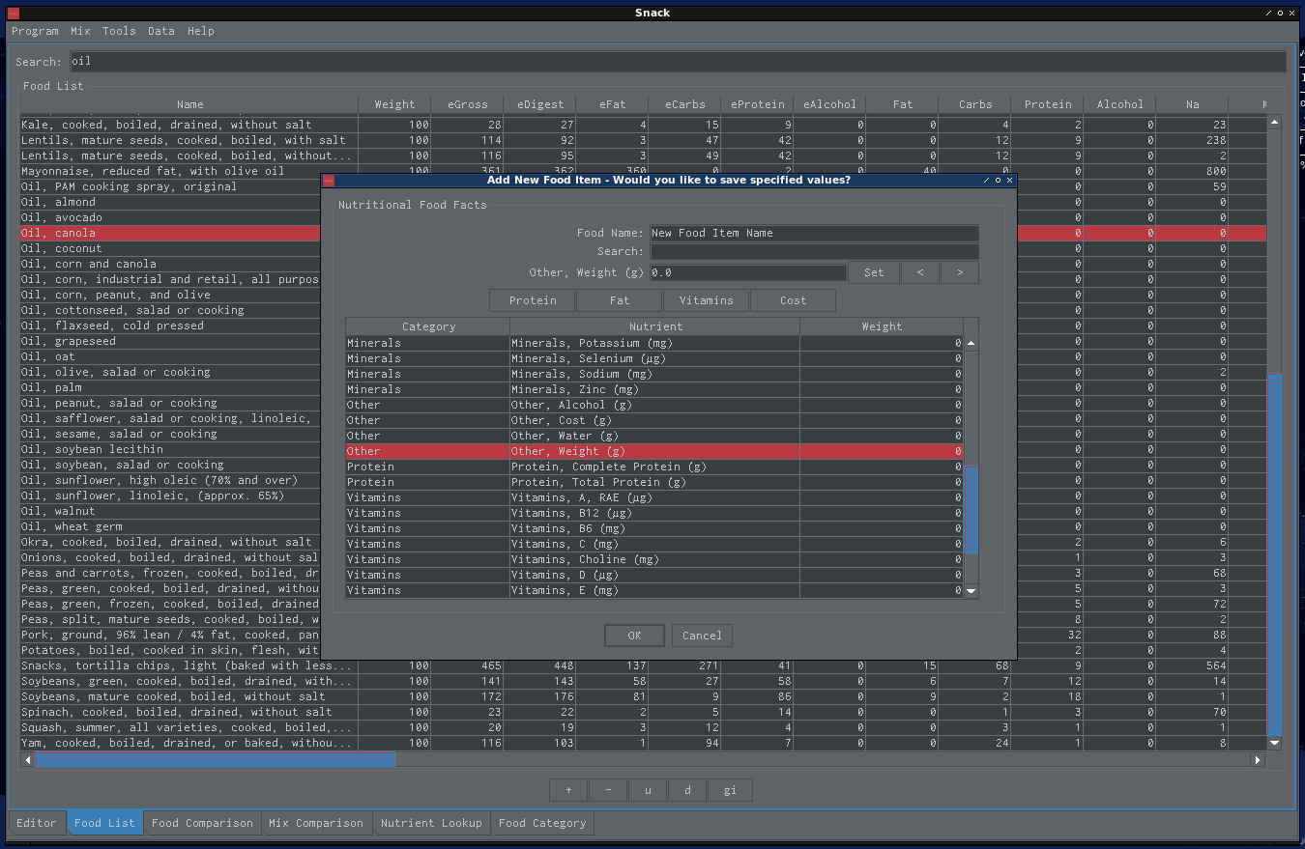Click the previous nutrient '<' button
Image resolution: width=1305 pixels, height=849 pixels.
(920, 272)
